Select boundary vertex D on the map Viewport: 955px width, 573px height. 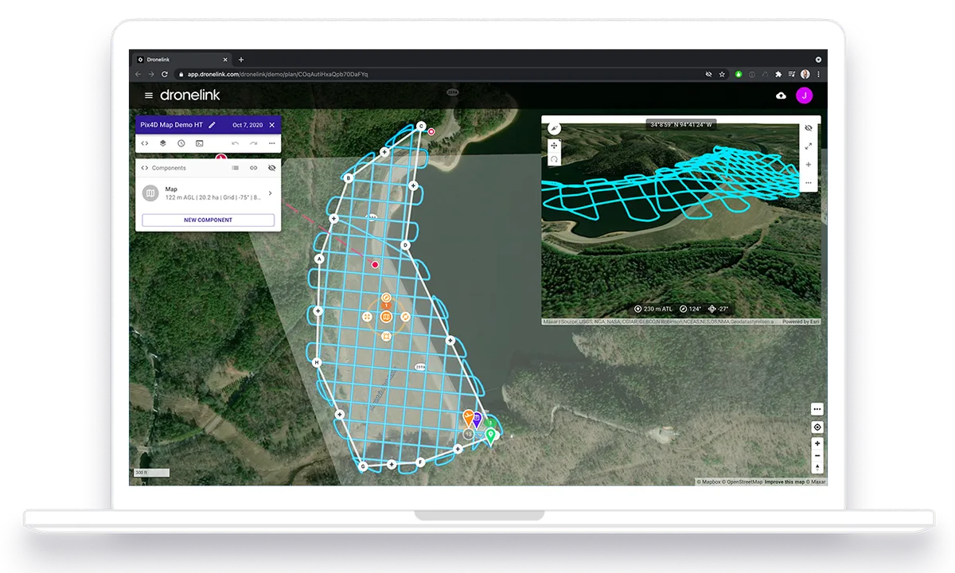[x=405, y=245]
